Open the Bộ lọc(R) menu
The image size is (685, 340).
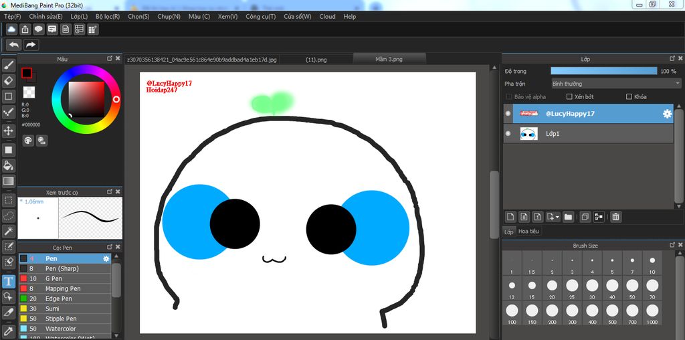coord(108,17)
